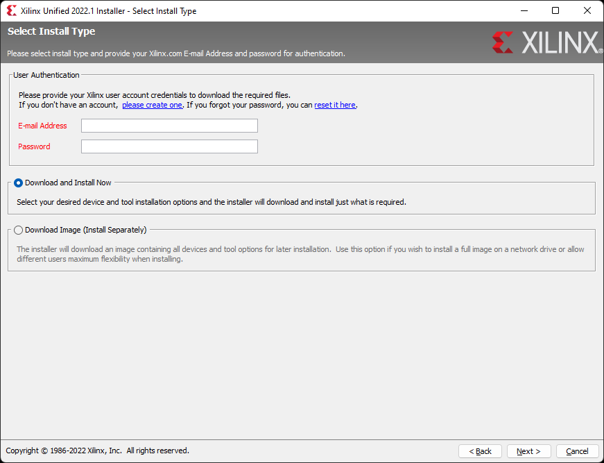Click the XILINX logo in the header
The width and height of the screenshot is (604, 463).
point(547,42)
